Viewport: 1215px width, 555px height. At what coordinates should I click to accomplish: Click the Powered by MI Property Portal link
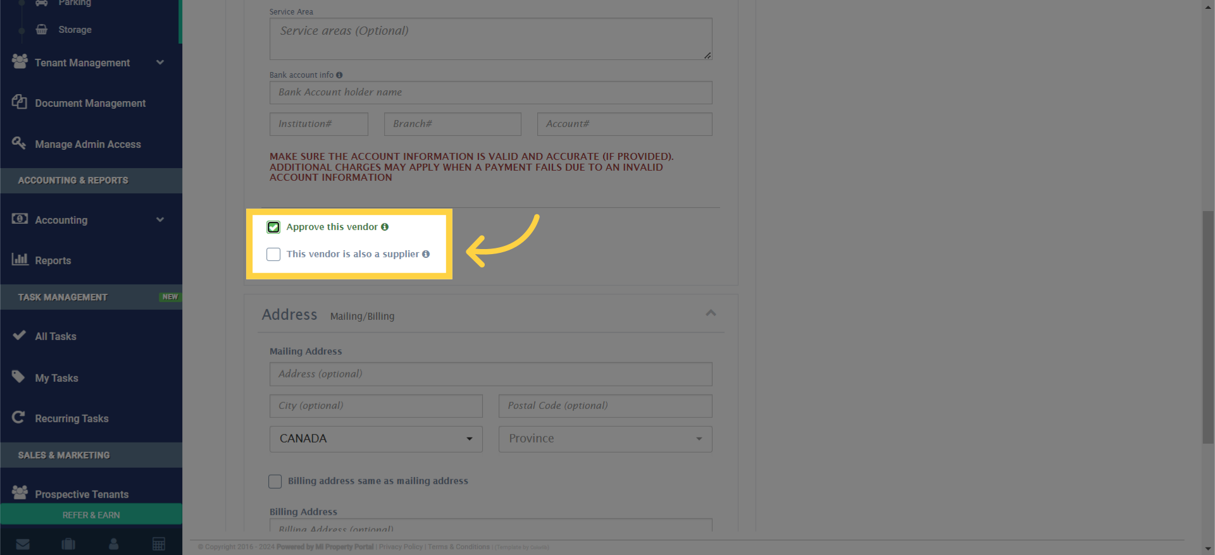coord(325,547)
